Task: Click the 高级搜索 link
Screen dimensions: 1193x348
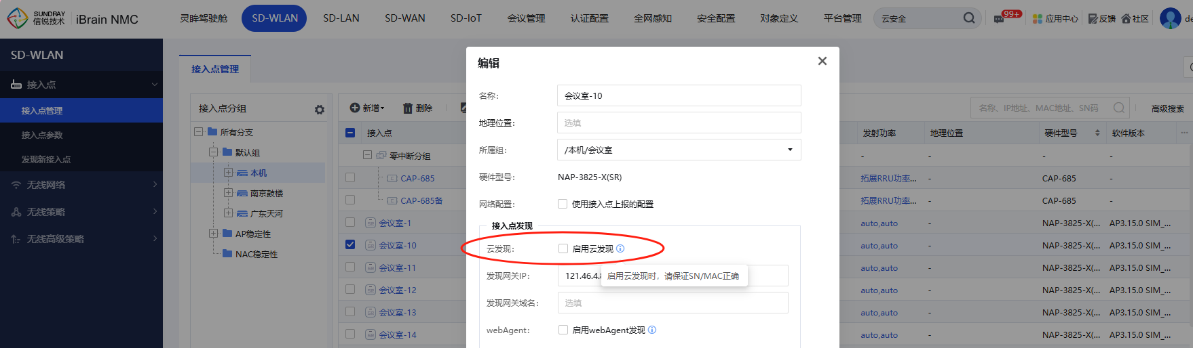Action: coord(1168,108)
